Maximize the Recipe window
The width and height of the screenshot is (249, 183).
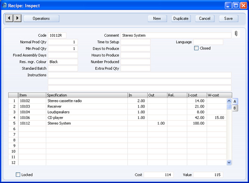coord(236,6)
